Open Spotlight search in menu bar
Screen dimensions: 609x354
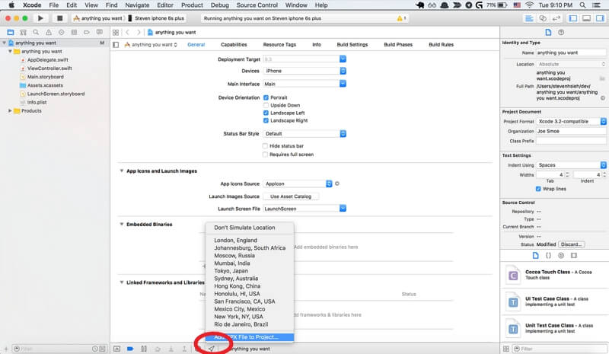point(582,5)
